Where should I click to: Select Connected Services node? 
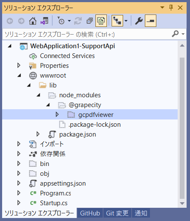[x=67, y=56]
